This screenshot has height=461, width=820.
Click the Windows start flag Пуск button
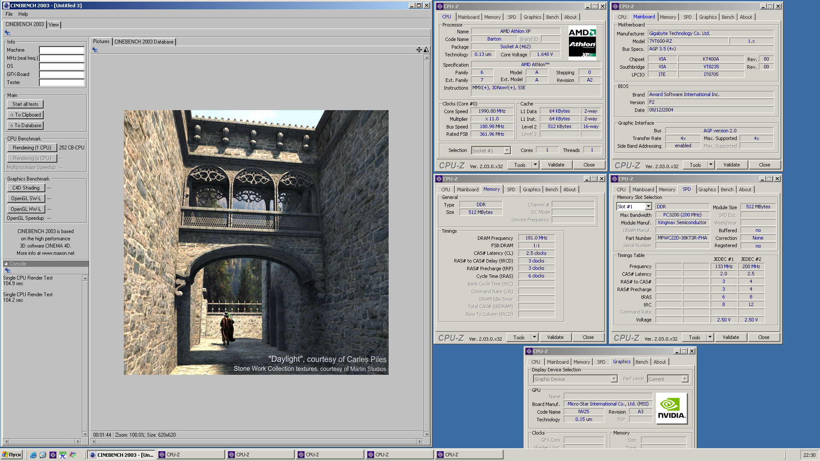pyautogui.click(x=12, y=455)
